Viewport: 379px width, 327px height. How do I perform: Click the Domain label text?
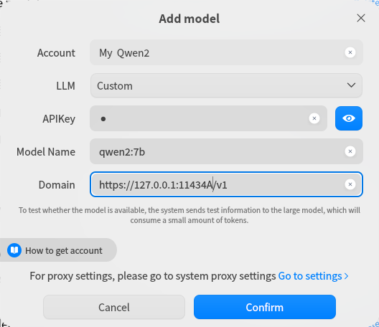point(57,185)
